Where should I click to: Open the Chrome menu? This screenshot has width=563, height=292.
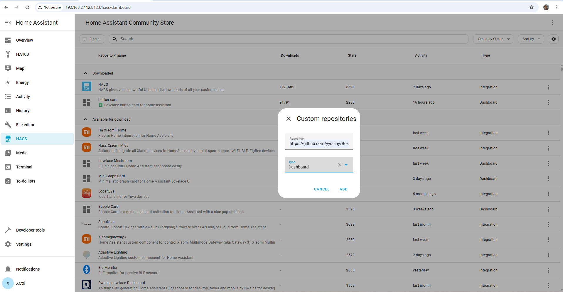(557, 7)
